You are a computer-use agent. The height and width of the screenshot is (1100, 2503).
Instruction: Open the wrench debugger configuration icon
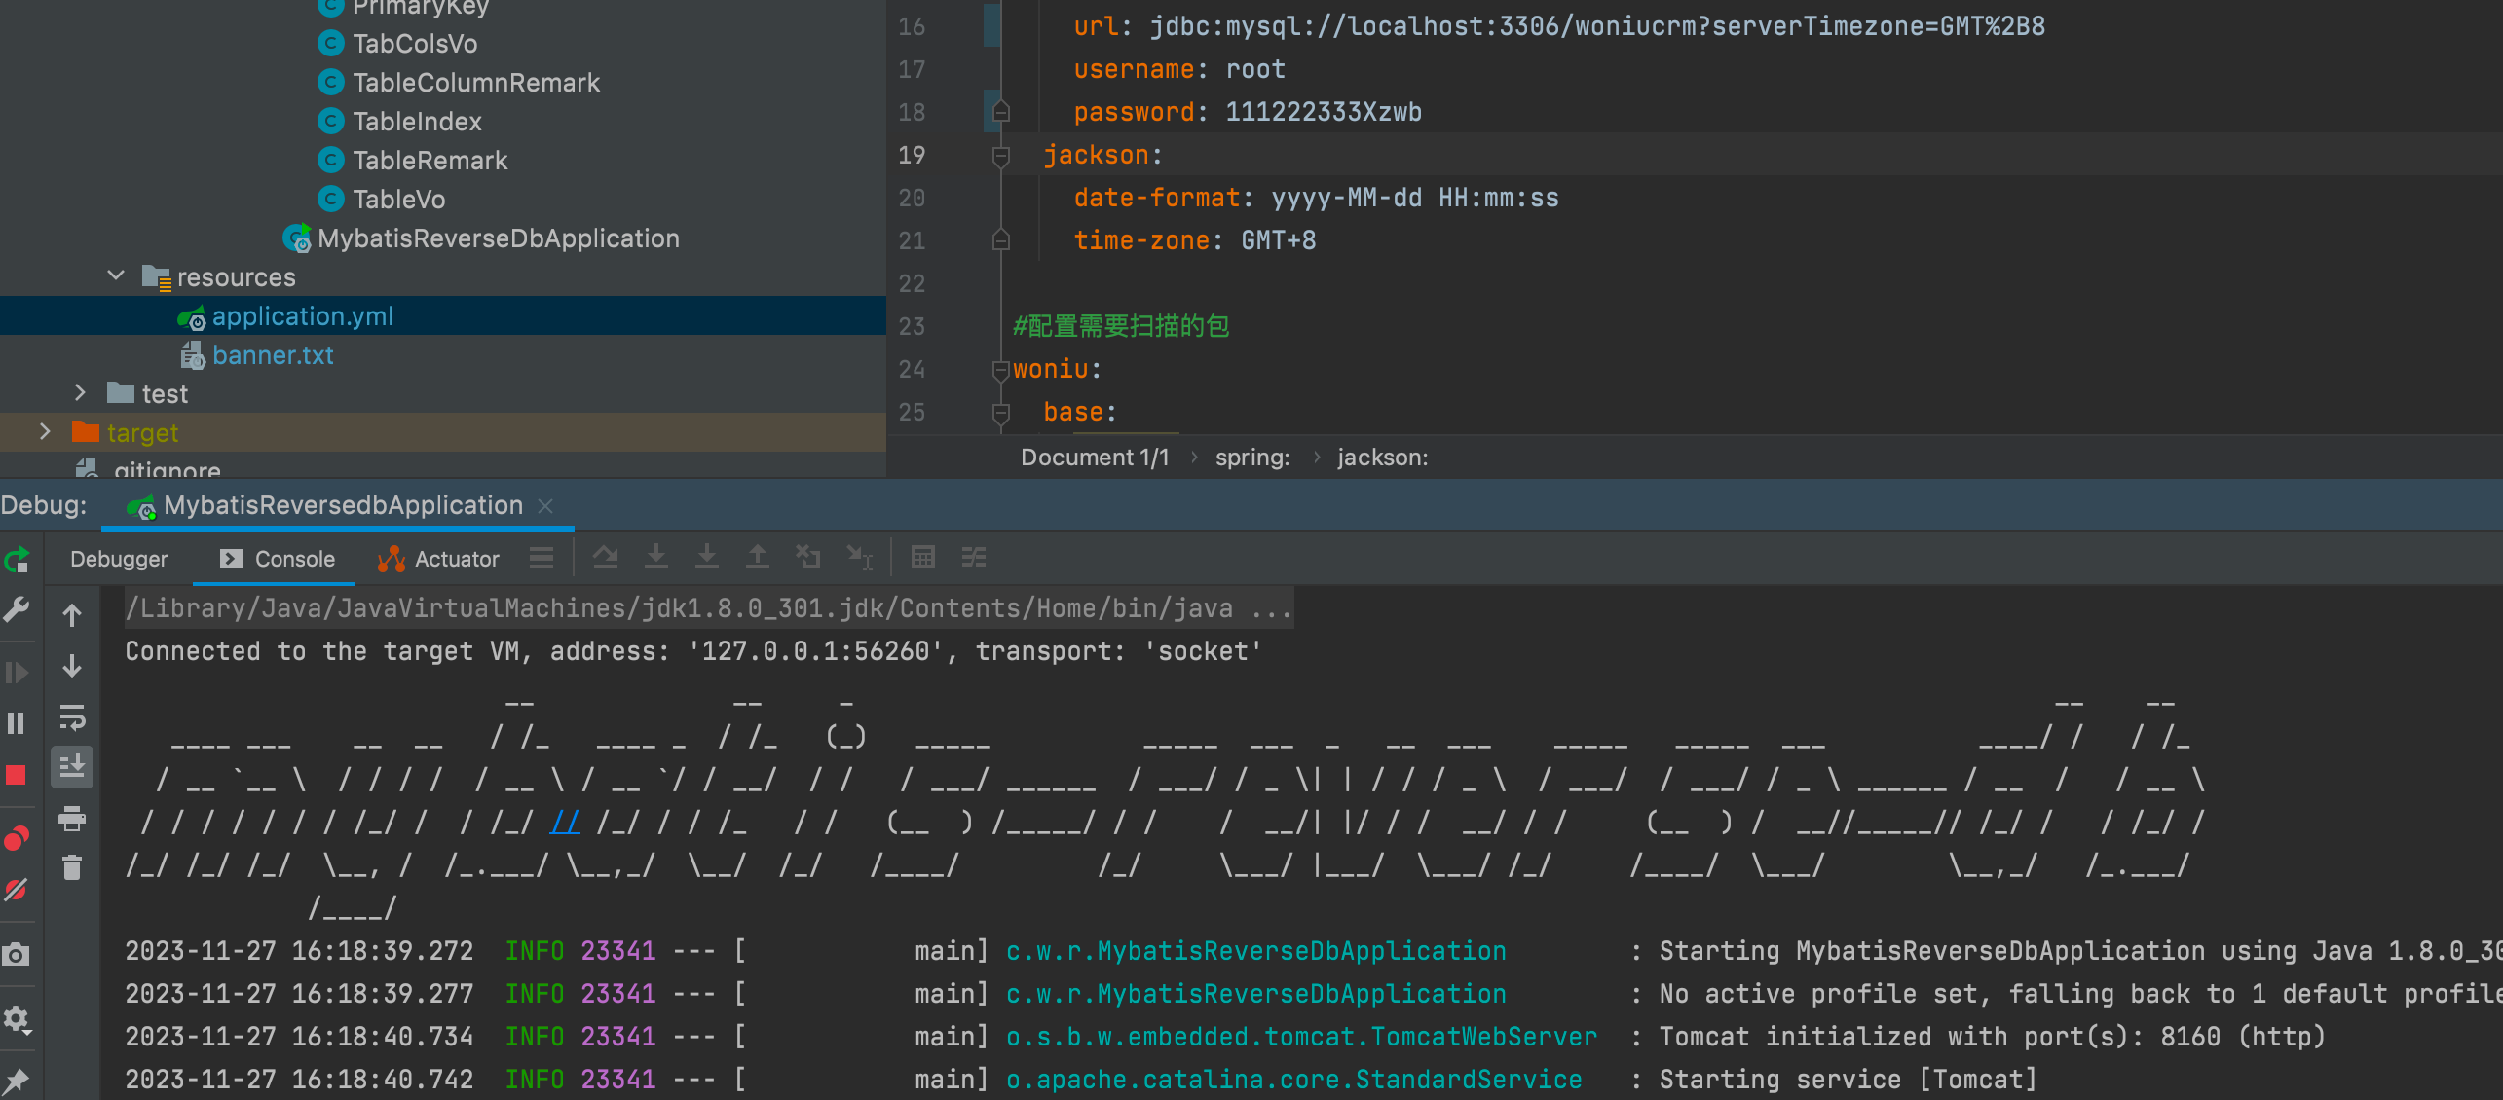(16, 610)
